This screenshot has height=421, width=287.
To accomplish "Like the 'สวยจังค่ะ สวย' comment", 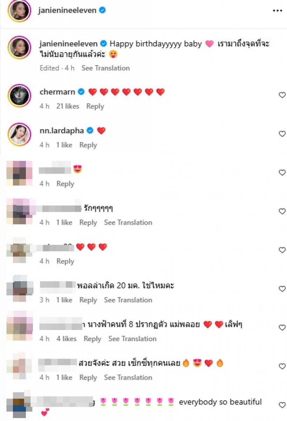I will pyautogui.click(x=282, y=366).
